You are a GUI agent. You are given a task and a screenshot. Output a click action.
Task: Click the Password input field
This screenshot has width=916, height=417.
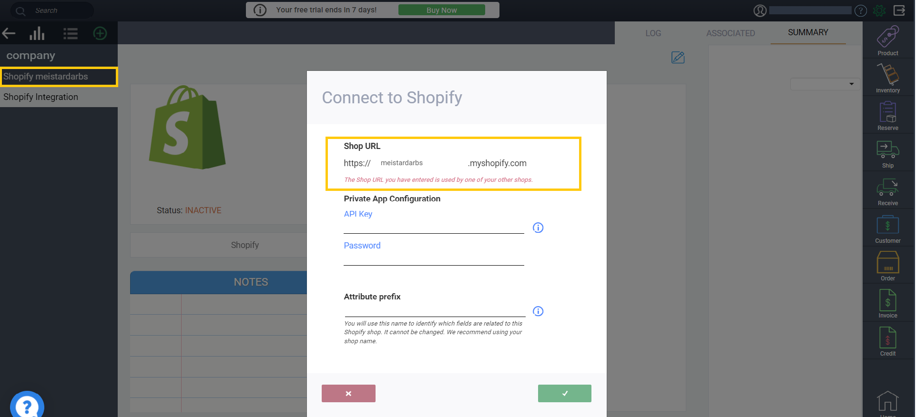pos(434,259)
